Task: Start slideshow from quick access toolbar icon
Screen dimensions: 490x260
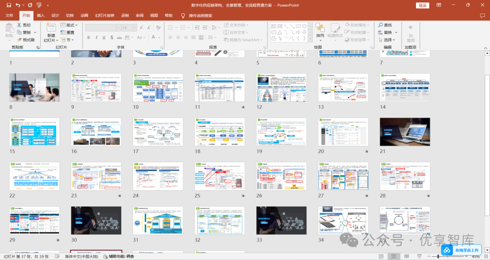Action: 39,5
